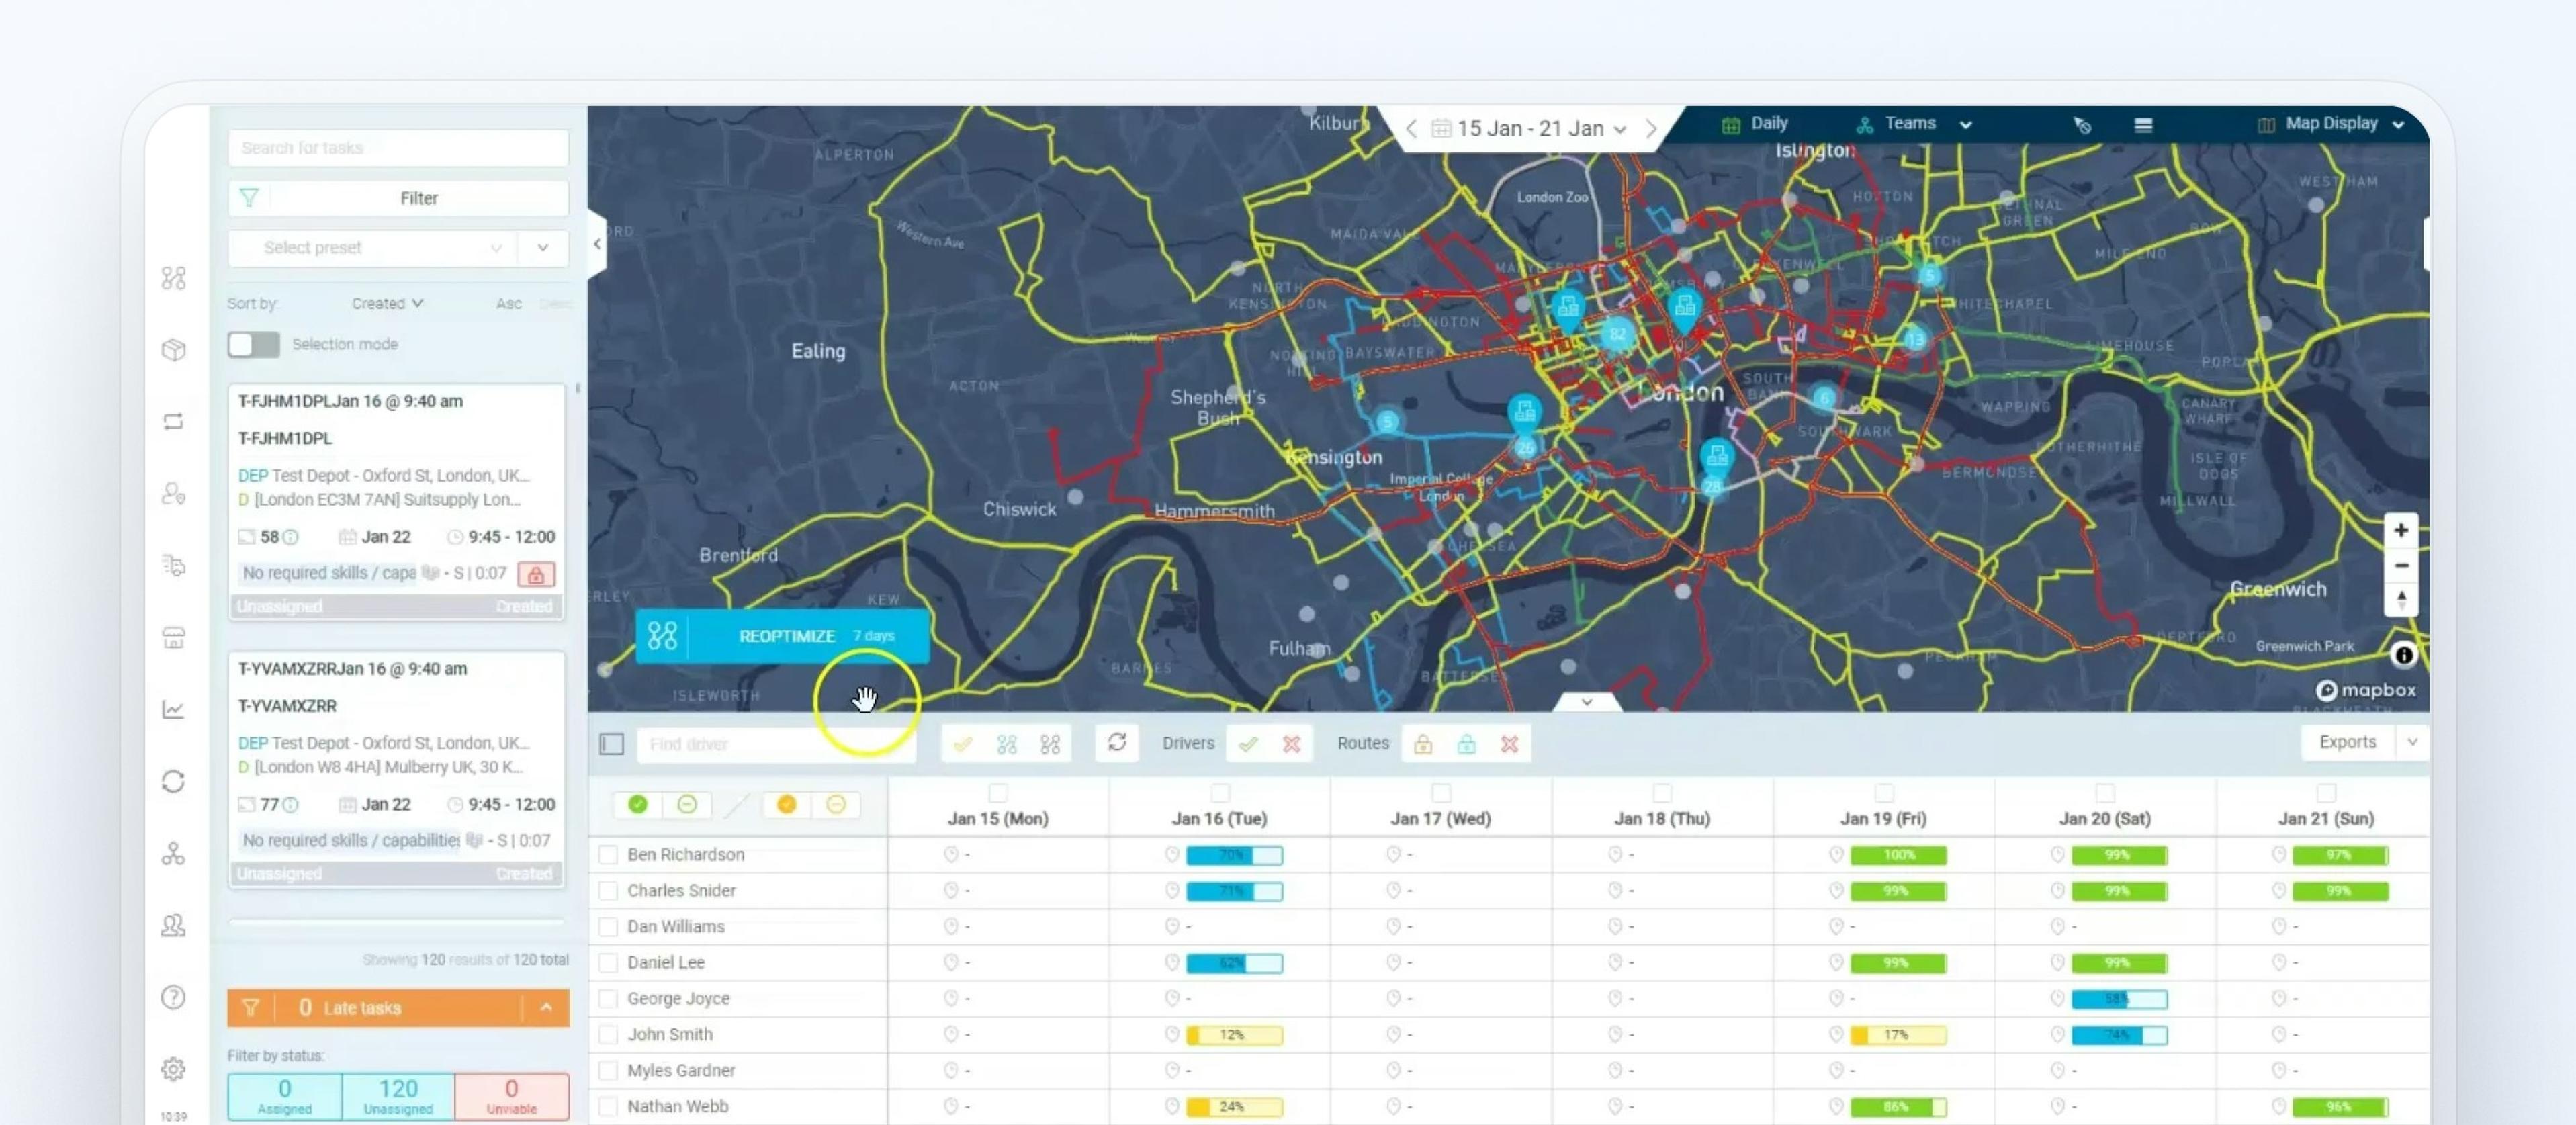The width and height of the screenshot is (2576, 1125).
Task: Open the analytics chart sidebar icon
Action: coord(174,710)
